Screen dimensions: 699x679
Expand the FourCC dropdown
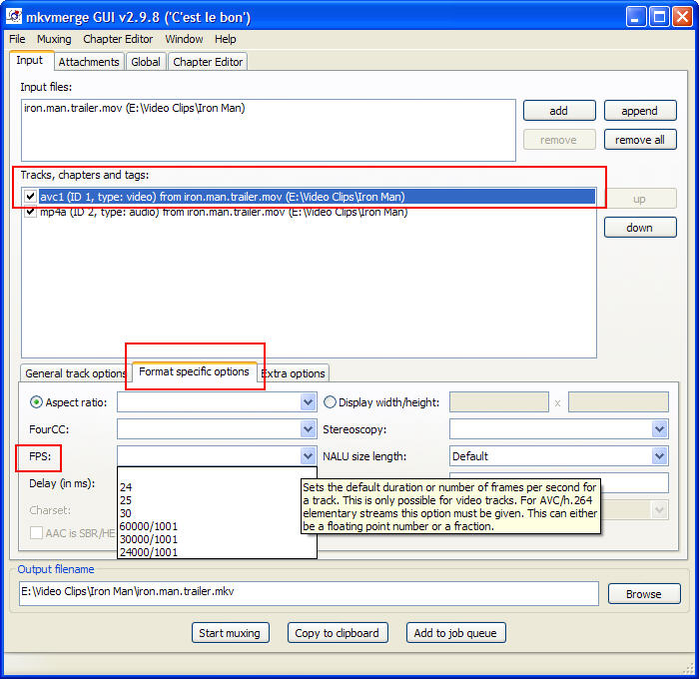pyautogui.click(x=308, y=429)
